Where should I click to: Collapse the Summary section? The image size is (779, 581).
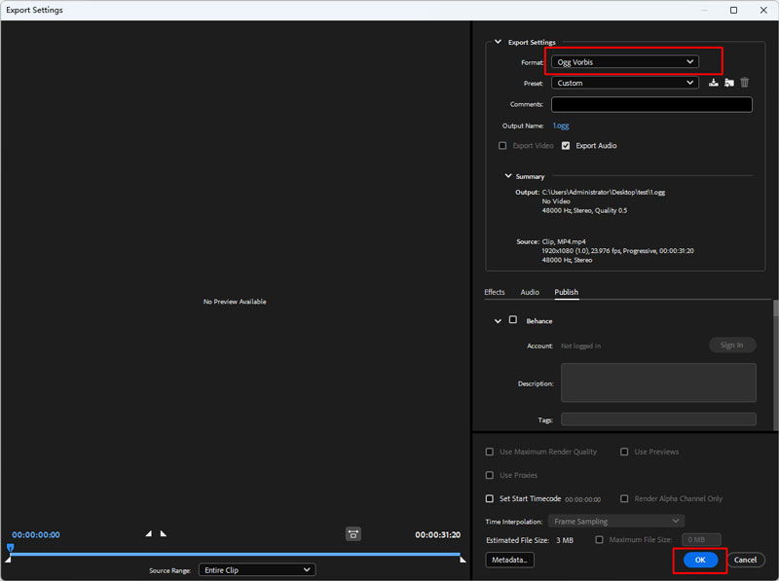coord(507,176)
